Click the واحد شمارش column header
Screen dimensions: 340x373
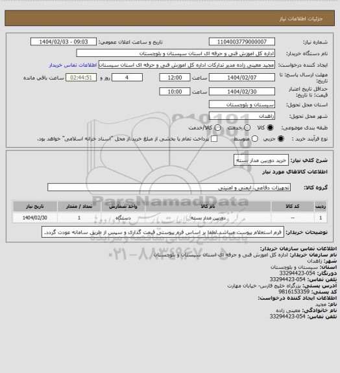[123, 206]
